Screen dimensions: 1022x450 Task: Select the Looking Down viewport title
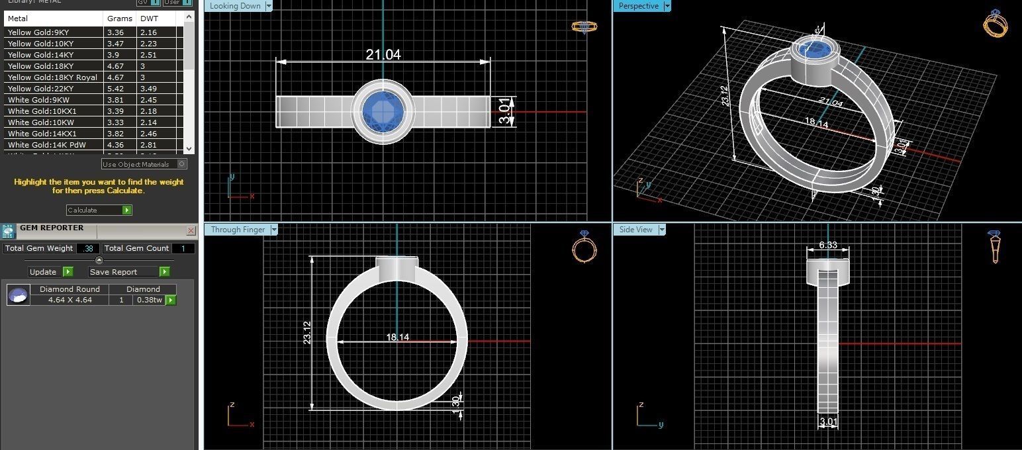click(235, 6)
